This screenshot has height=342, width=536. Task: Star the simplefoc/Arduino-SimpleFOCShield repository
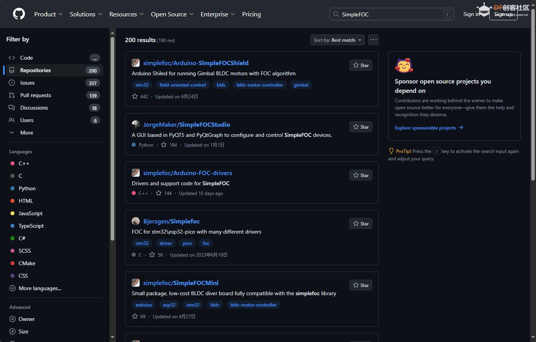click(x=361, y=65)
